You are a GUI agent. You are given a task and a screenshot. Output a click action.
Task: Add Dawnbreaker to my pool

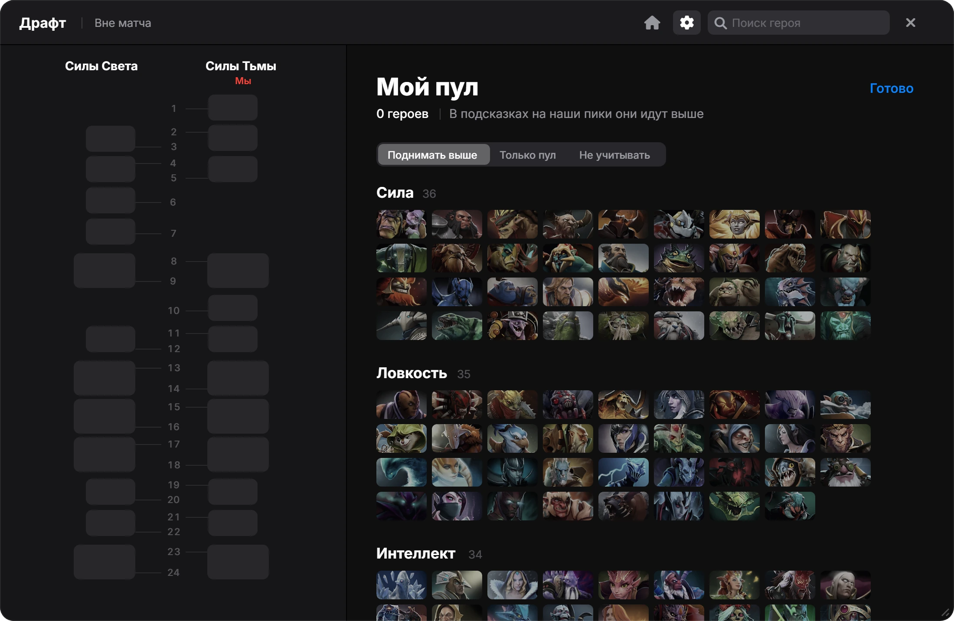click(734, 224)
